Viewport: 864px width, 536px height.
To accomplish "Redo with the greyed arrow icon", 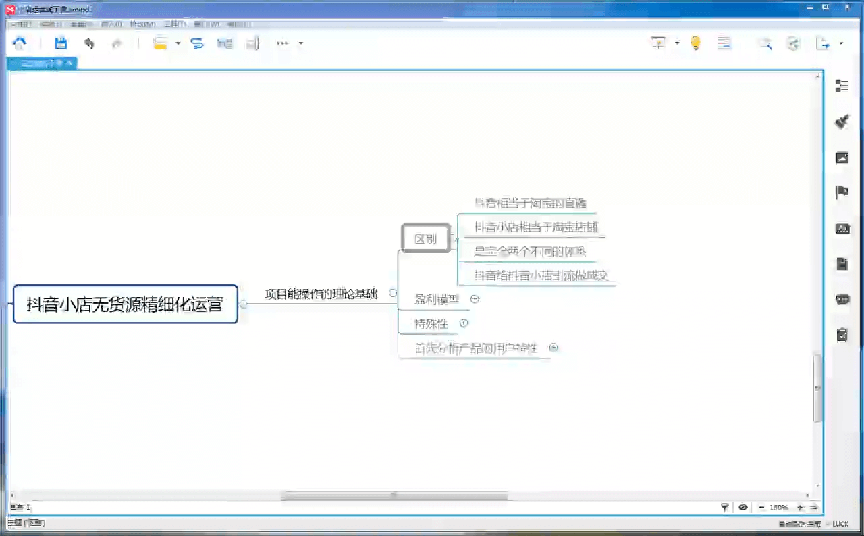I will (x=117, y=43).
